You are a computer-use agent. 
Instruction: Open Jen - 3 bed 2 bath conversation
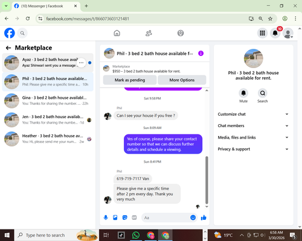48,120
